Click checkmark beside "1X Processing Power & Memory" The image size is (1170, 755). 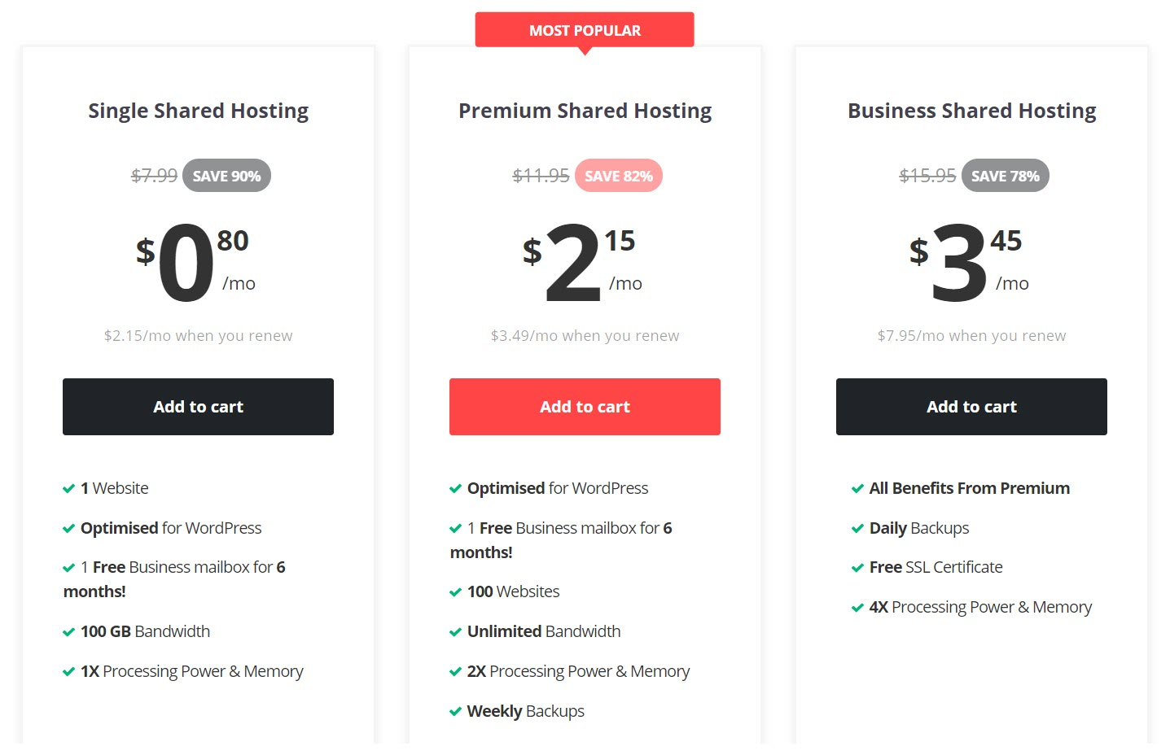(69, 672)
